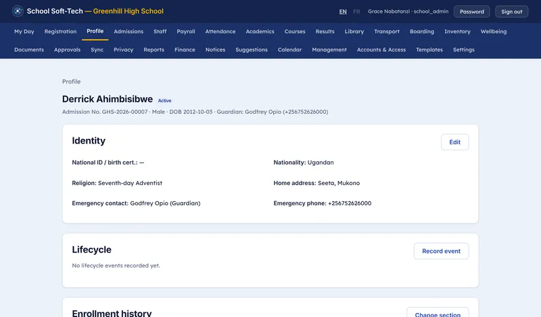Open Settings tab
541x317 pixels.
464,49
